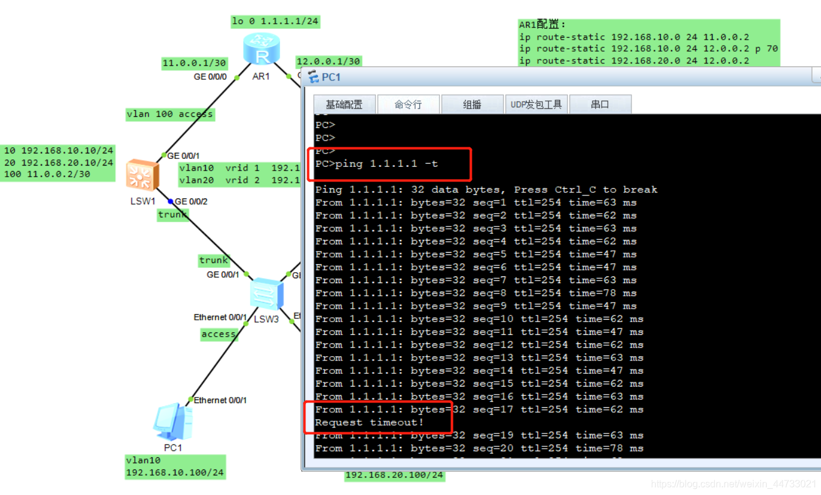The height and width of the screenshot is (495, 821).
Task: Open the 基础配置 tab
Action: 344,104
